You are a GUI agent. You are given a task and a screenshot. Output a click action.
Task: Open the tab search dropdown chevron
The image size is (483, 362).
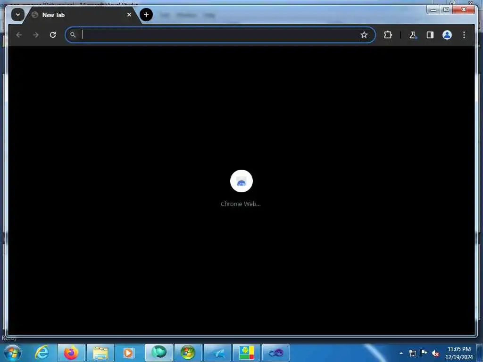coord(18,15)
